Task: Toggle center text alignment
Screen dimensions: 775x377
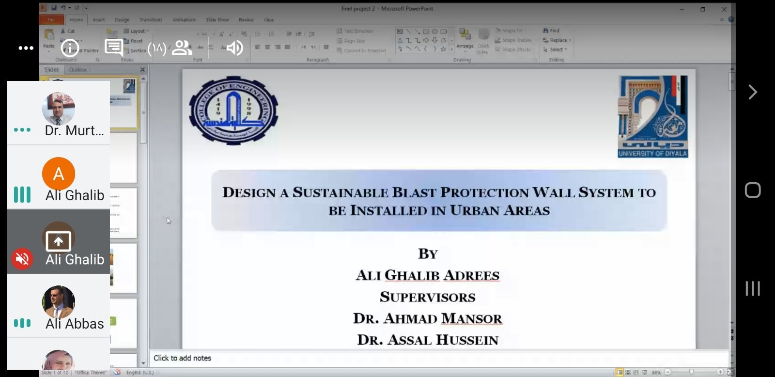Action: [267, 47]
